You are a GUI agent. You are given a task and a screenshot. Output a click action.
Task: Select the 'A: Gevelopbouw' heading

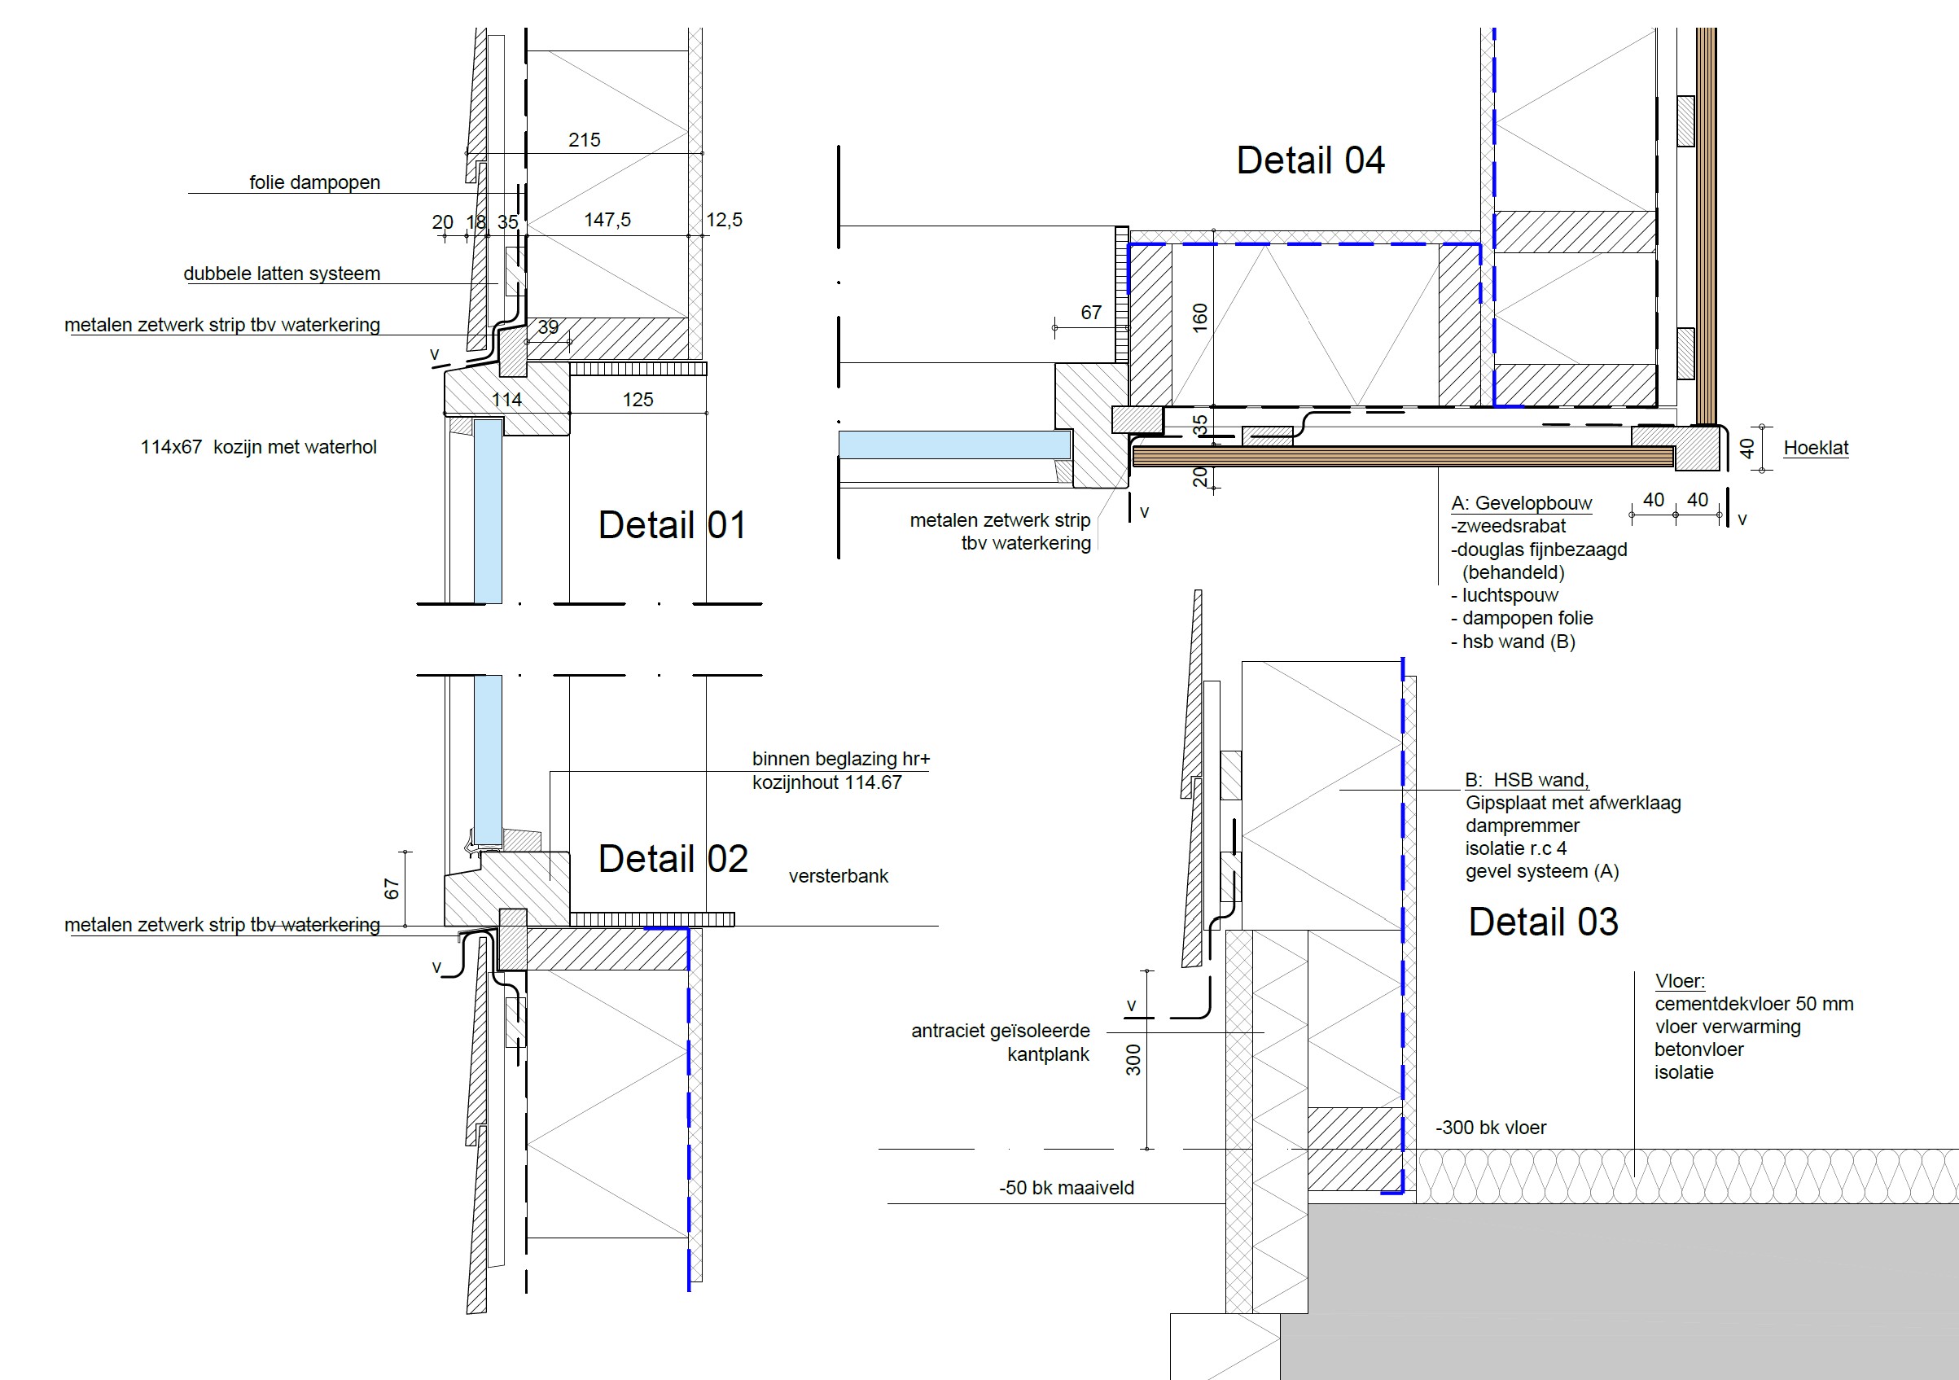coord(1521,503)
